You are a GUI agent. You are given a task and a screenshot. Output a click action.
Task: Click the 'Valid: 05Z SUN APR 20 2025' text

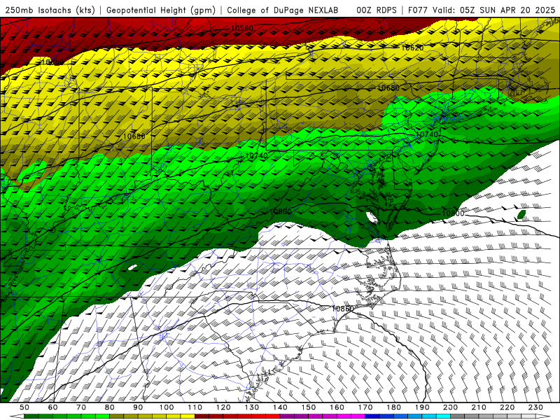[x=494, y=10]
